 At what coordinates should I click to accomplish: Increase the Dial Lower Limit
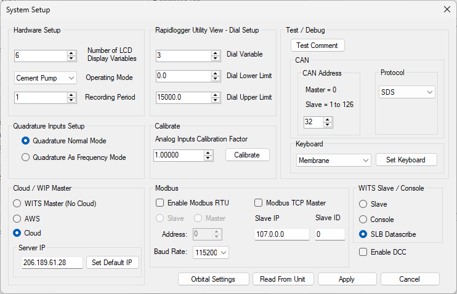[x=215, y=74]
